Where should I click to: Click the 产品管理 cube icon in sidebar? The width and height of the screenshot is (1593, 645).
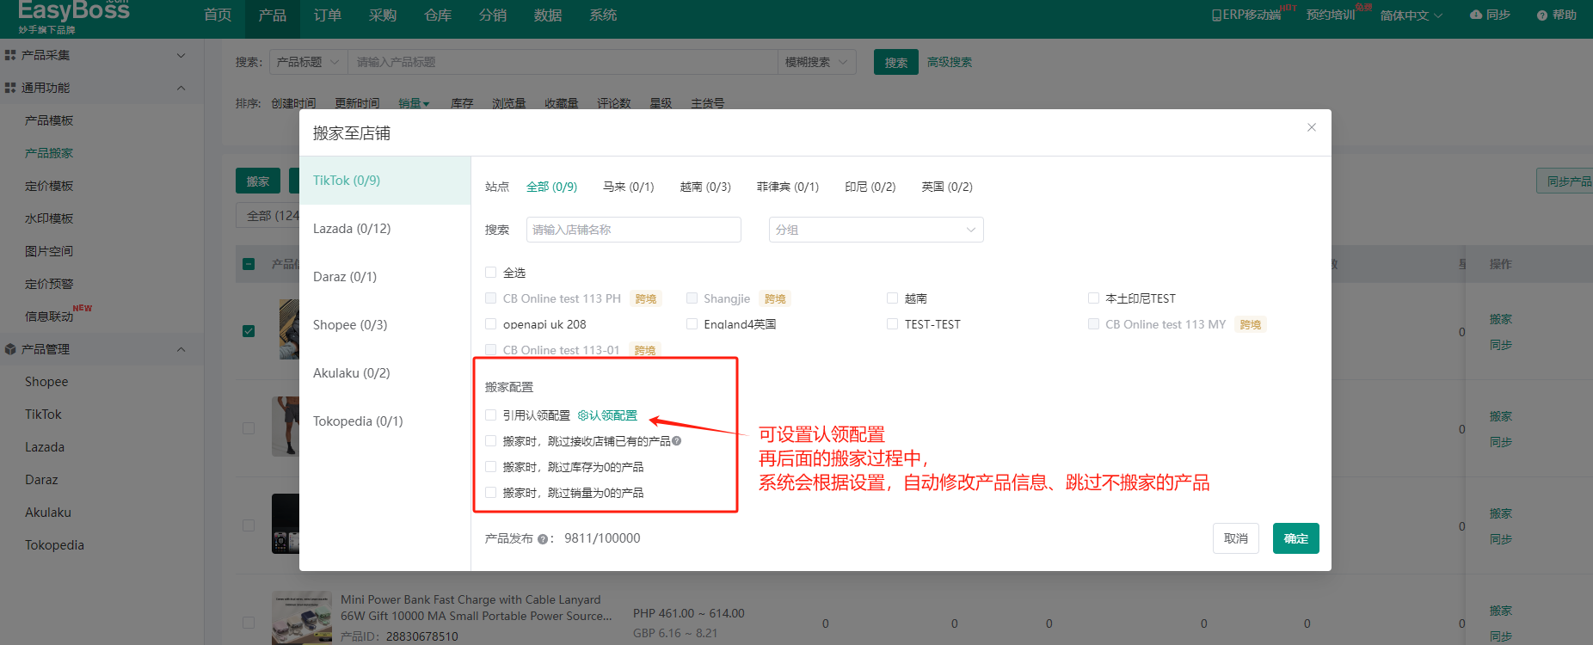[10, 349]
